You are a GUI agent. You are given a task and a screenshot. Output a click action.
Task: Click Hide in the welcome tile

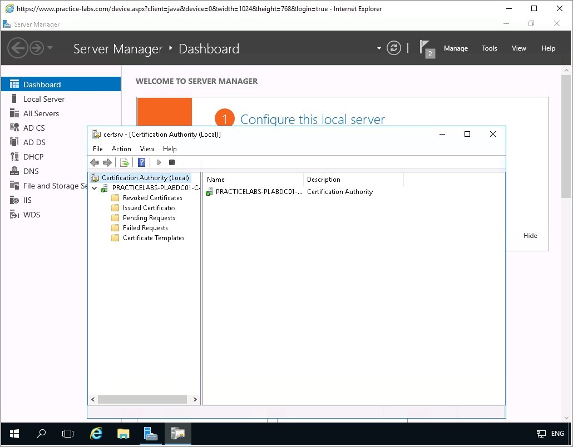(530, 236)
